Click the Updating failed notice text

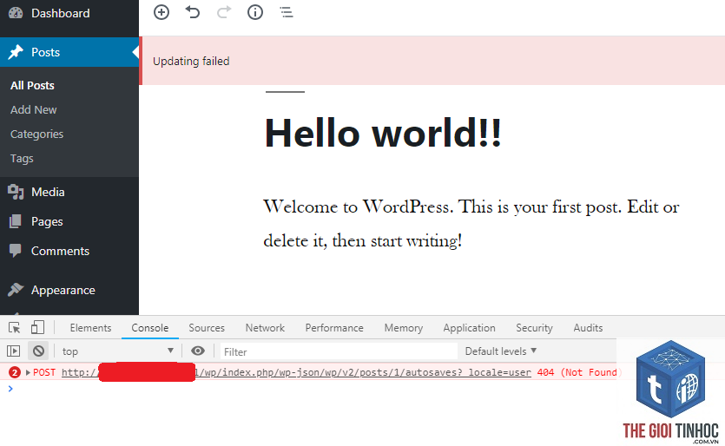coord(191,61)
